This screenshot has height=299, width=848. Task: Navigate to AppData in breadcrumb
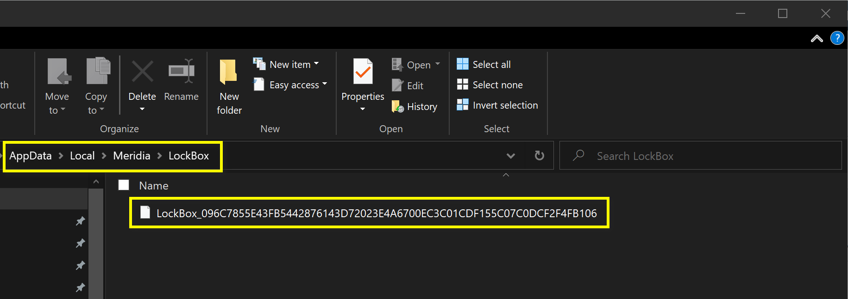(x=31, y=156)
